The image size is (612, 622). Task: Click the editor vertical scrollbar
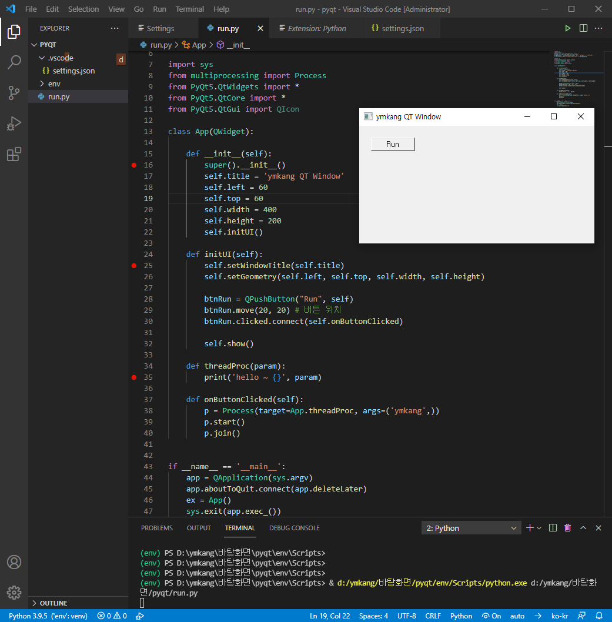(608, 283)
